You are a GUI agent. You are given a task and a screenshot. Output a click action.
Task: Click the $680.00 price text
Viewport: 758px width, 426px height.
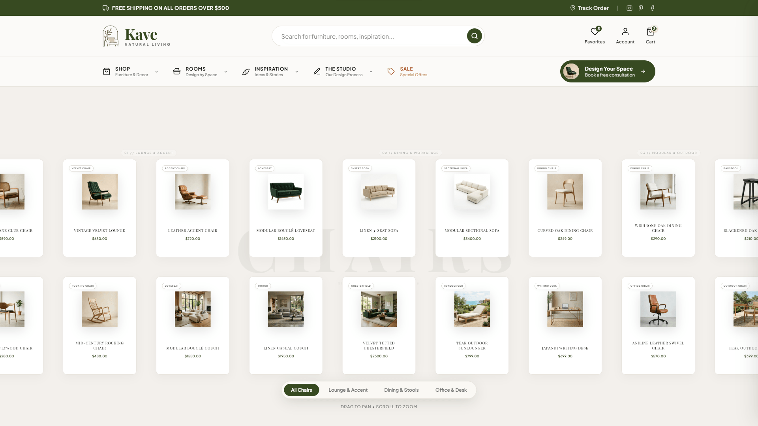[99, 239]
